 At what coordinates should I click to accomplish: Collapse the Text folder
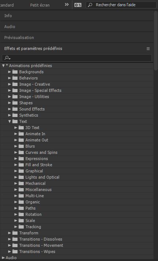[9, 121]
